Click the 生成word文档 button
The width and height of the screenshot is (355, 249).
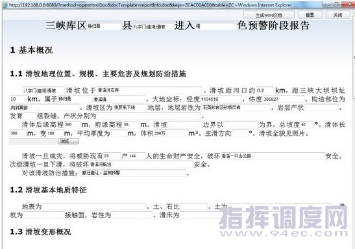[269, 15]
